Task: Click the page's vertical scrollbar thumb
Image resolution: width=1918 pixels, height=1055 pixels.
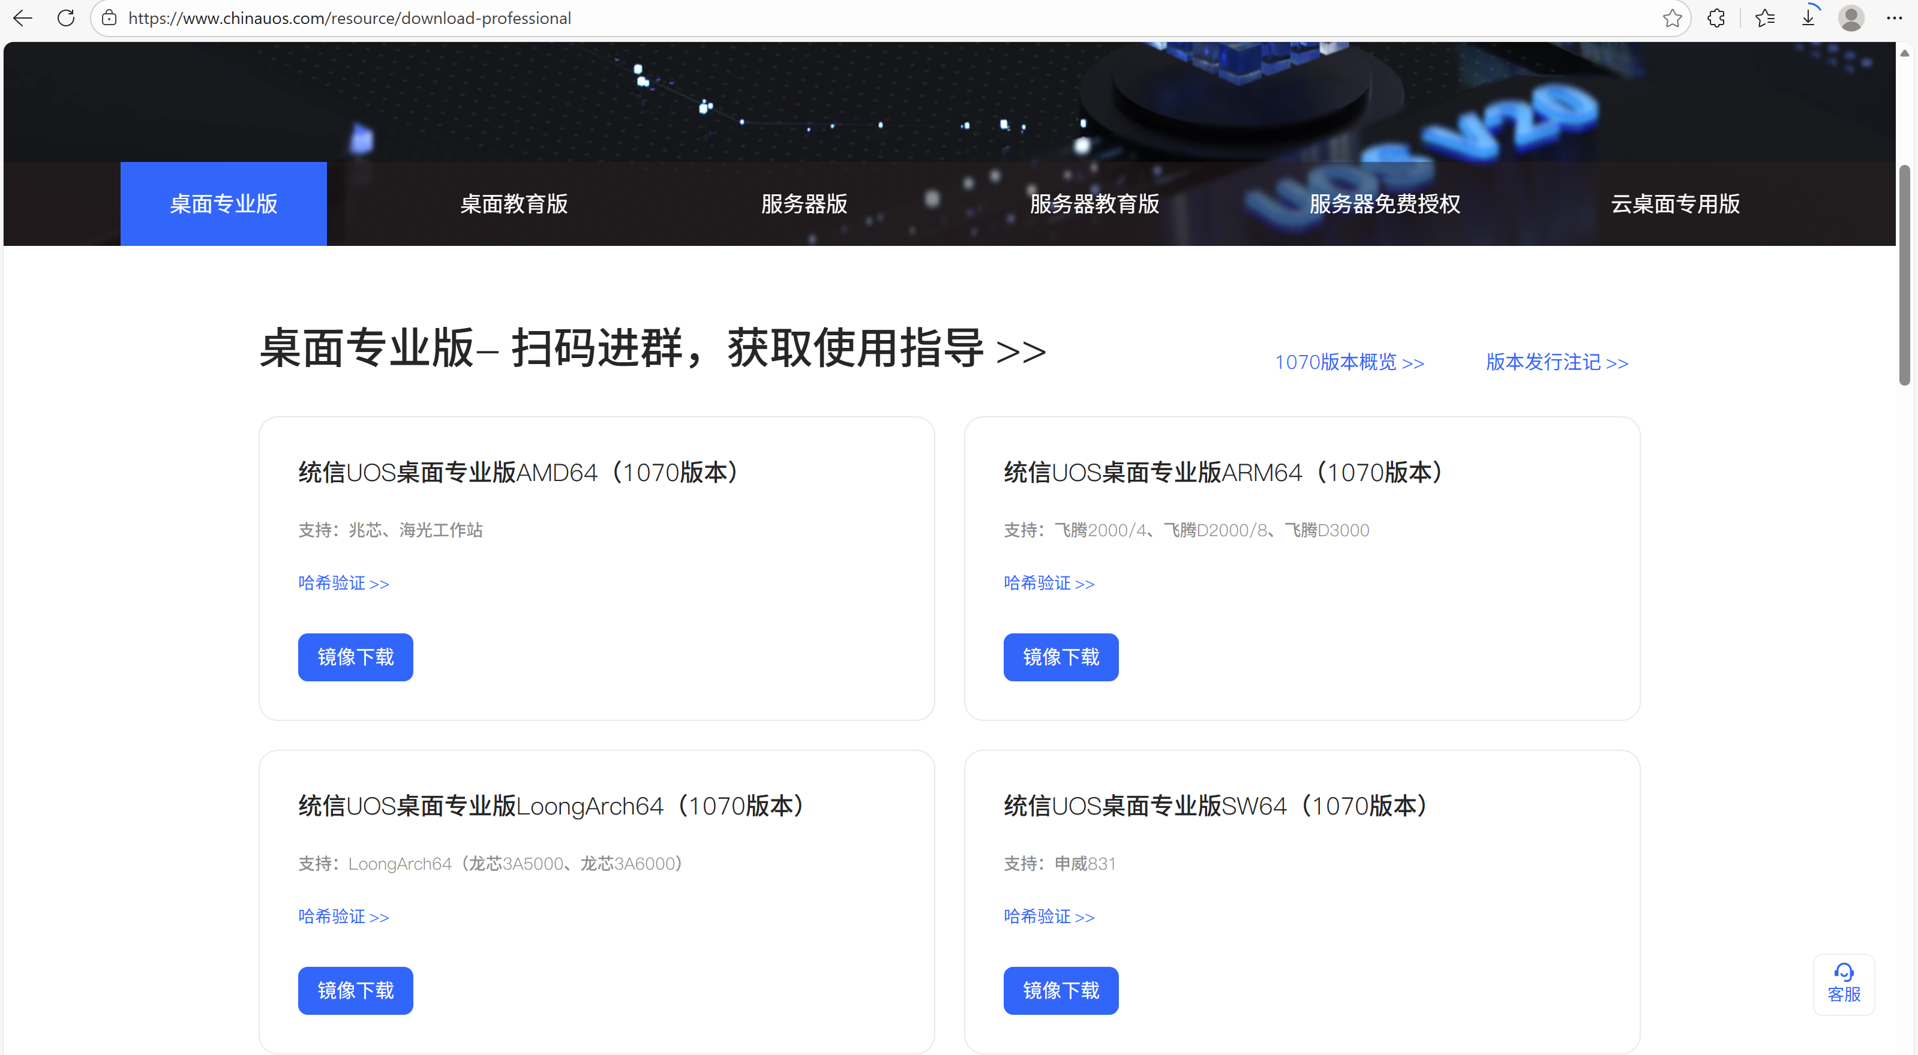Action: 1904,275
